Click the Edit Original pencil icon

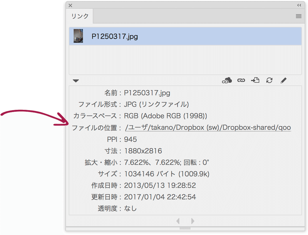[x=283, y=80]
